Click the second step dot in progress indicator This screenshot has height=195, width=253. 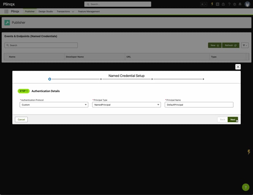coord(101,79)
